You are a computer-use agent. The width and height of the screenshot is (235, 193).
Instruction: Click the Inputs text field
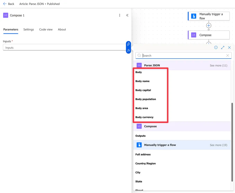click(x=64, y=48)
